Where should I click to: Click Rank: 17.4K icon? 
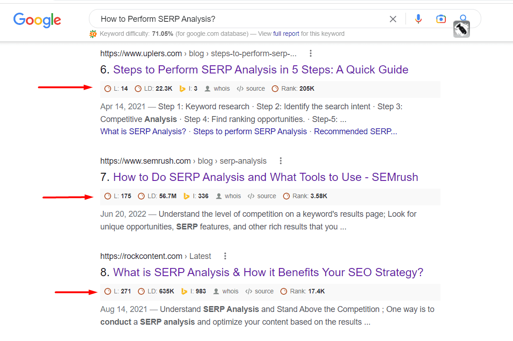284,291
